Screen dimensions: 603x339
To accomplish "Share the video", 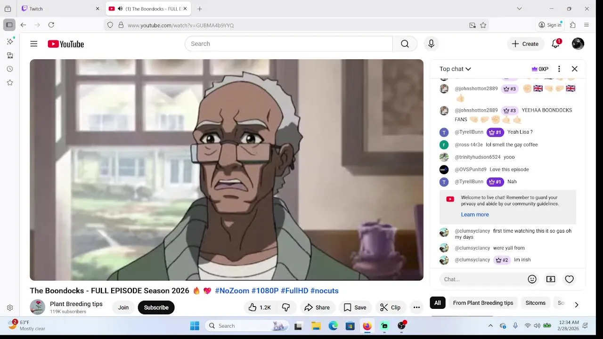I will 317,307.
